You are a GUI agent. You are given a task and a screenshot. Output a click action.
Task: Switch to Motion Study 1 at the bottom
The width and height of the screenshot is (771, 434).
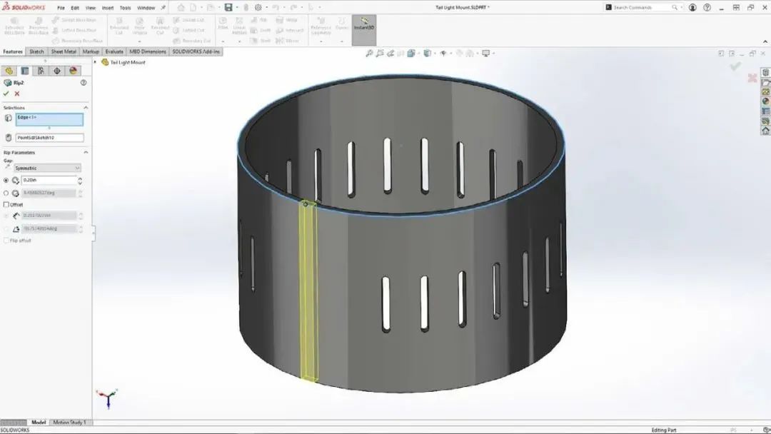pyautogui.click(x=70, y=422)
